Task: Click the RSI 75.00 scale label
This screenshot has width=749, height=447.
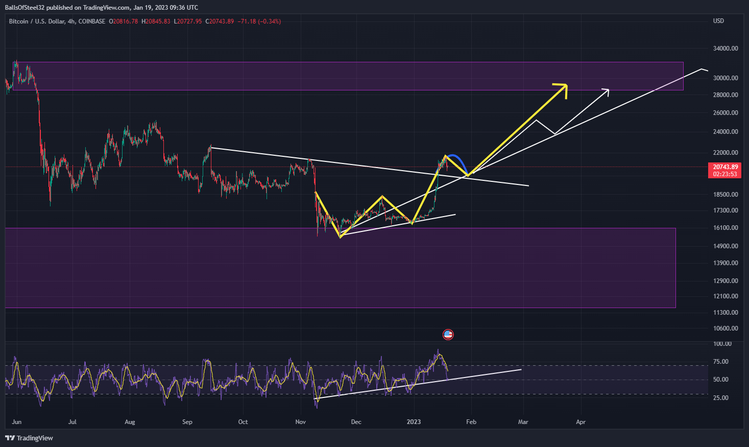Action: coord(721,362)
